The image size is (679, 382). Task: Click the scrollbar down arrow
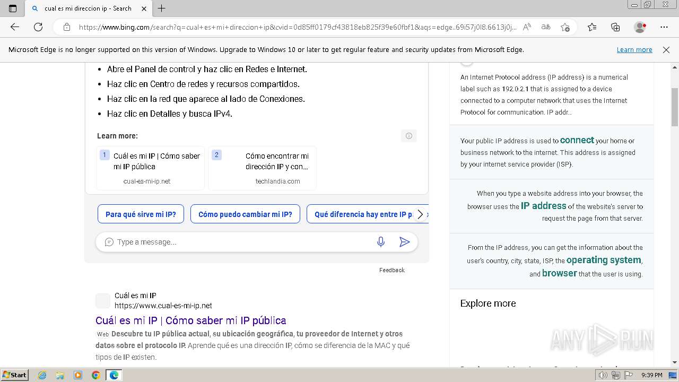(675, 362)
